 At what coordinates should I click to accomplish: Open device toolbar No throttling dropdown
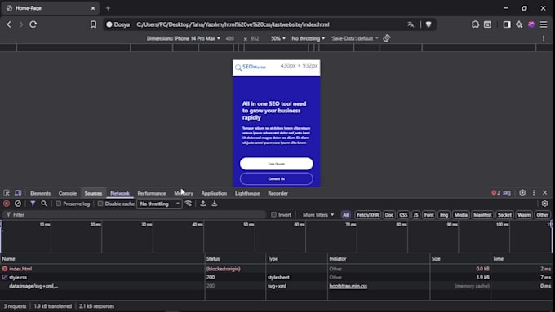coord(308,38)
